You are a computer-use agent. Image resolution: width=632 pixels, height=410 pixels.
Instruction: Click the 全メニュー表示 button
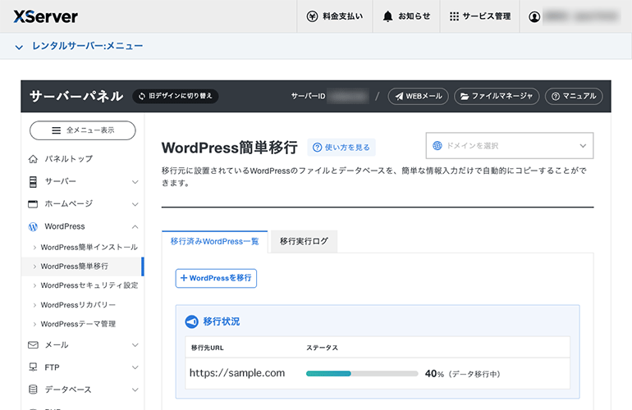point(83,130)
